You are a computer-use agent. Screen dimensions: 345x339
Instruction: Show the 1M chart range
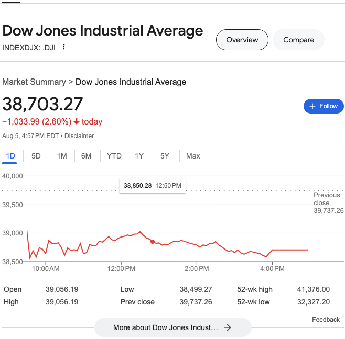tap(62, 156)
